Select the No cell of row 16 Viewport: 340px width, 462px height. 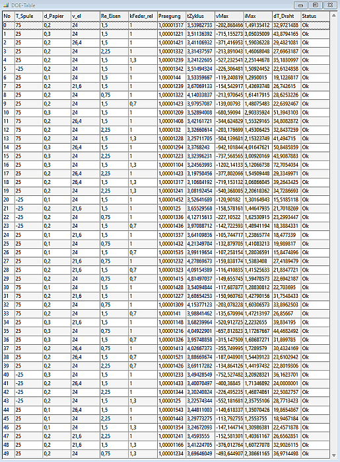coord(9,165)
